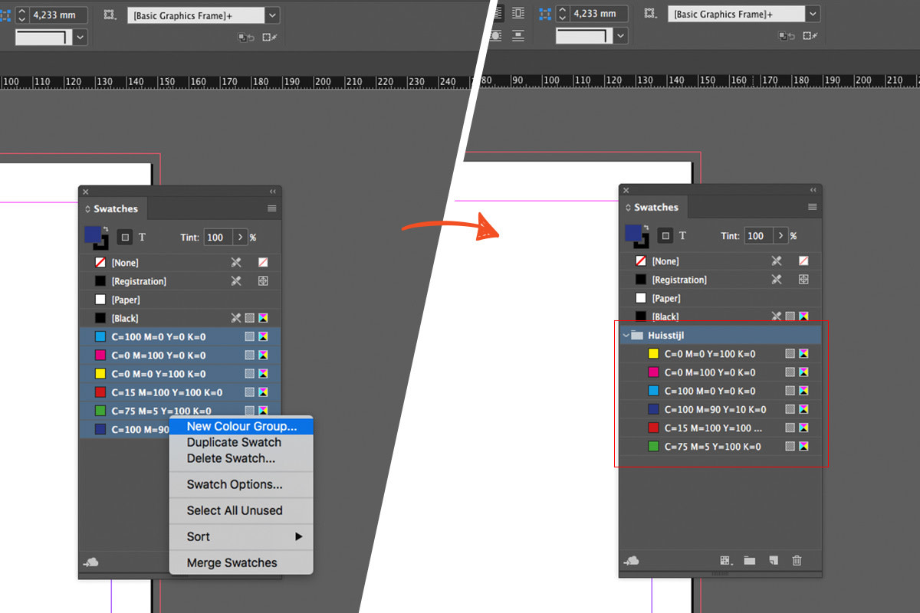
Task: Toggle formatting affects container in left panel
Action: pos(124,238)
